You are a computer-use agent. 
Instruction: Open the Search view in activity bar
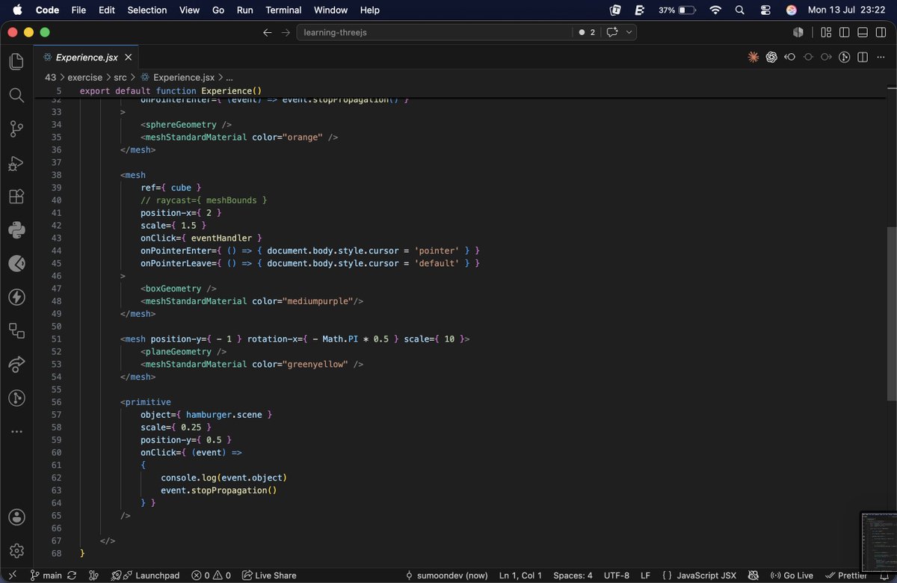click(16, 95)
